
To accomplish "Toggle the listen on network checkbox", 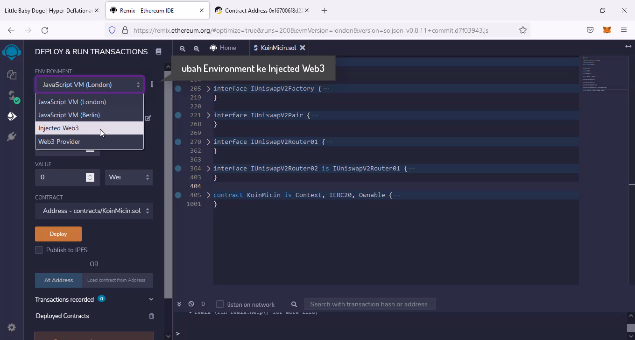I will point(220,304).
